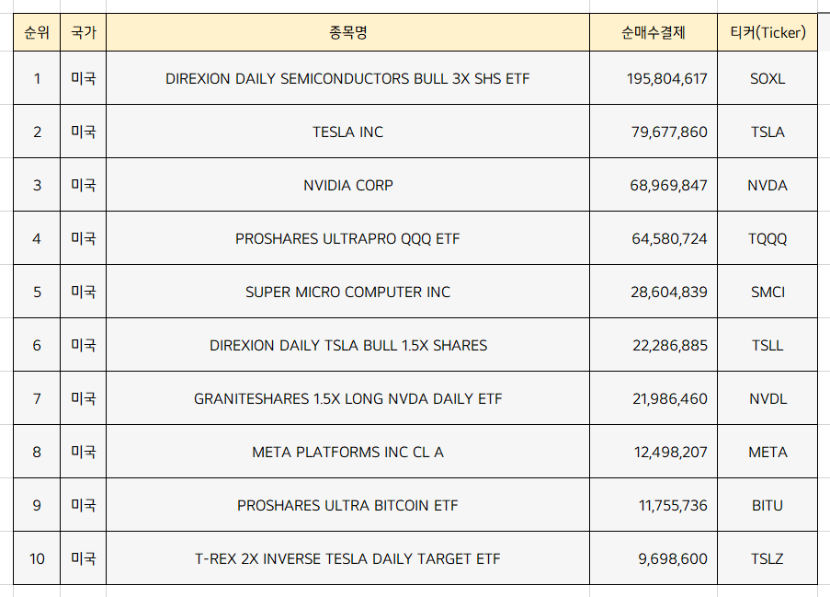
Task: Click the value 195,804,617
Action: [x=667, y=79]
